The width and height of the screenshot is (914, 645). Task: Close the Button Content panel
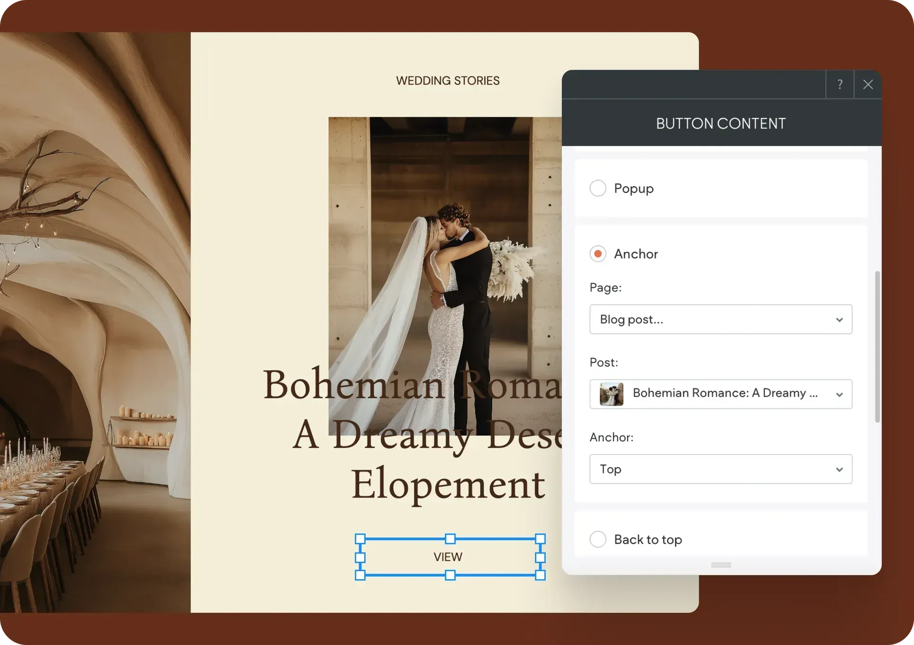pyautogui.click(x=868, y=84)
